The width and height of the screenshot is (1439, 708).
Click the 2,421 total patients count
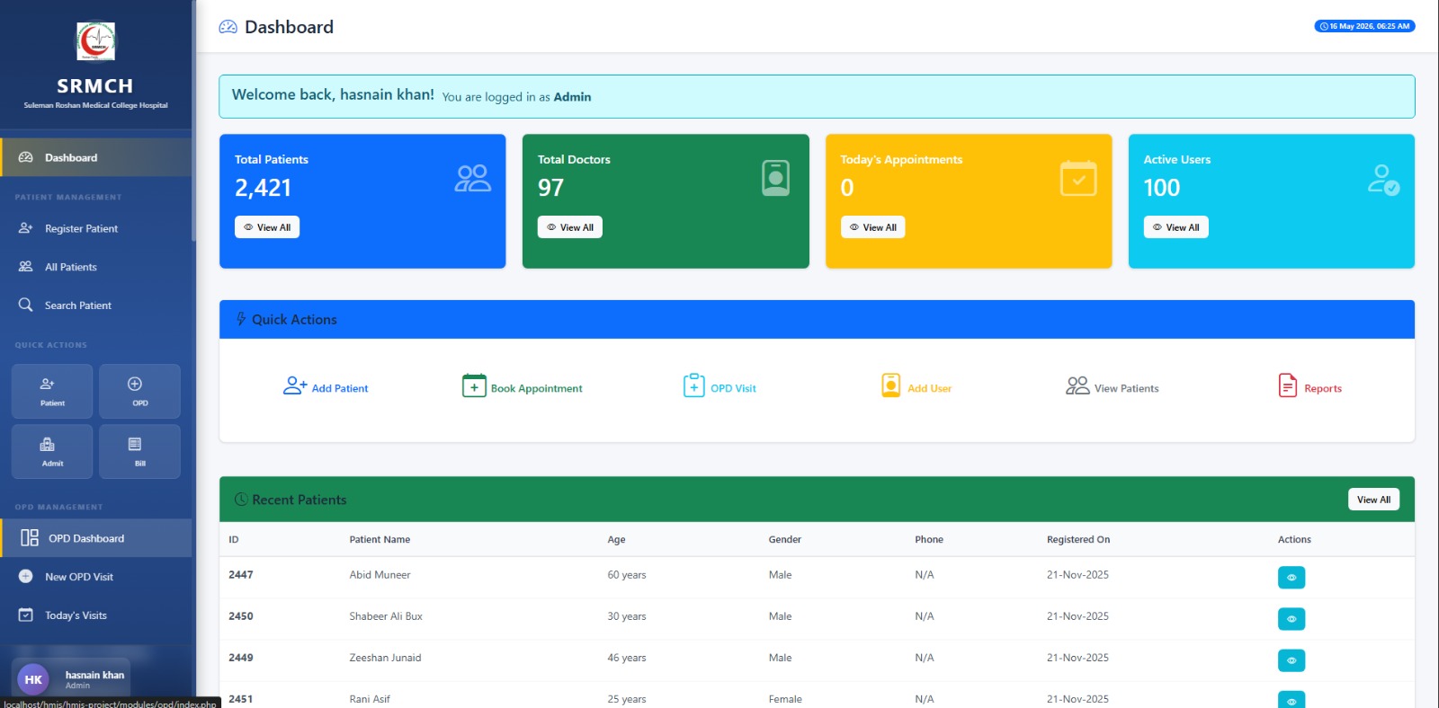[x=263, y=188]
